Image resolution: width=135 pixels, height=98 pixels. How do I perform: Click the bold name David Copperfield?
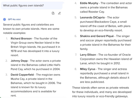pyautogui.click(x=22, y=75)
